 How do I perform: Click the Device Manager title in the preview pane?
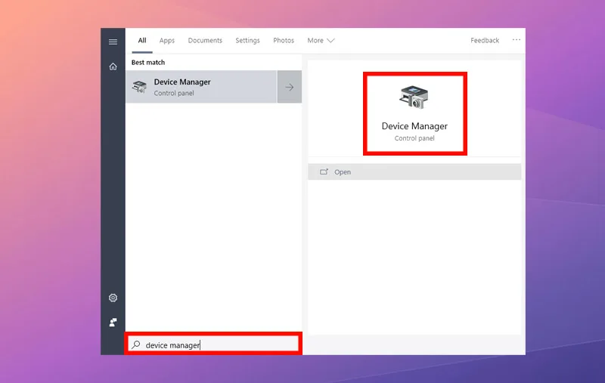pos(414,126)
